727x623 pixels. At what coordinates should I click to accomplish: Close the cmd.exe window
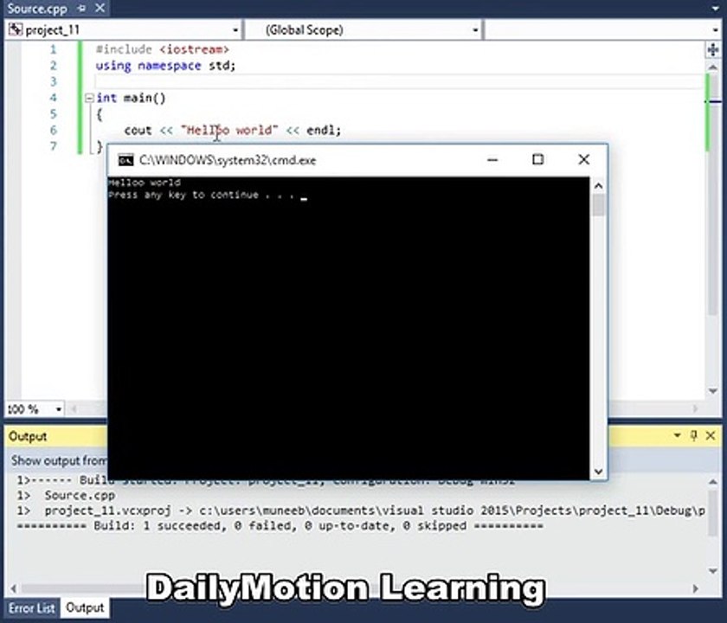coord(583,160)
